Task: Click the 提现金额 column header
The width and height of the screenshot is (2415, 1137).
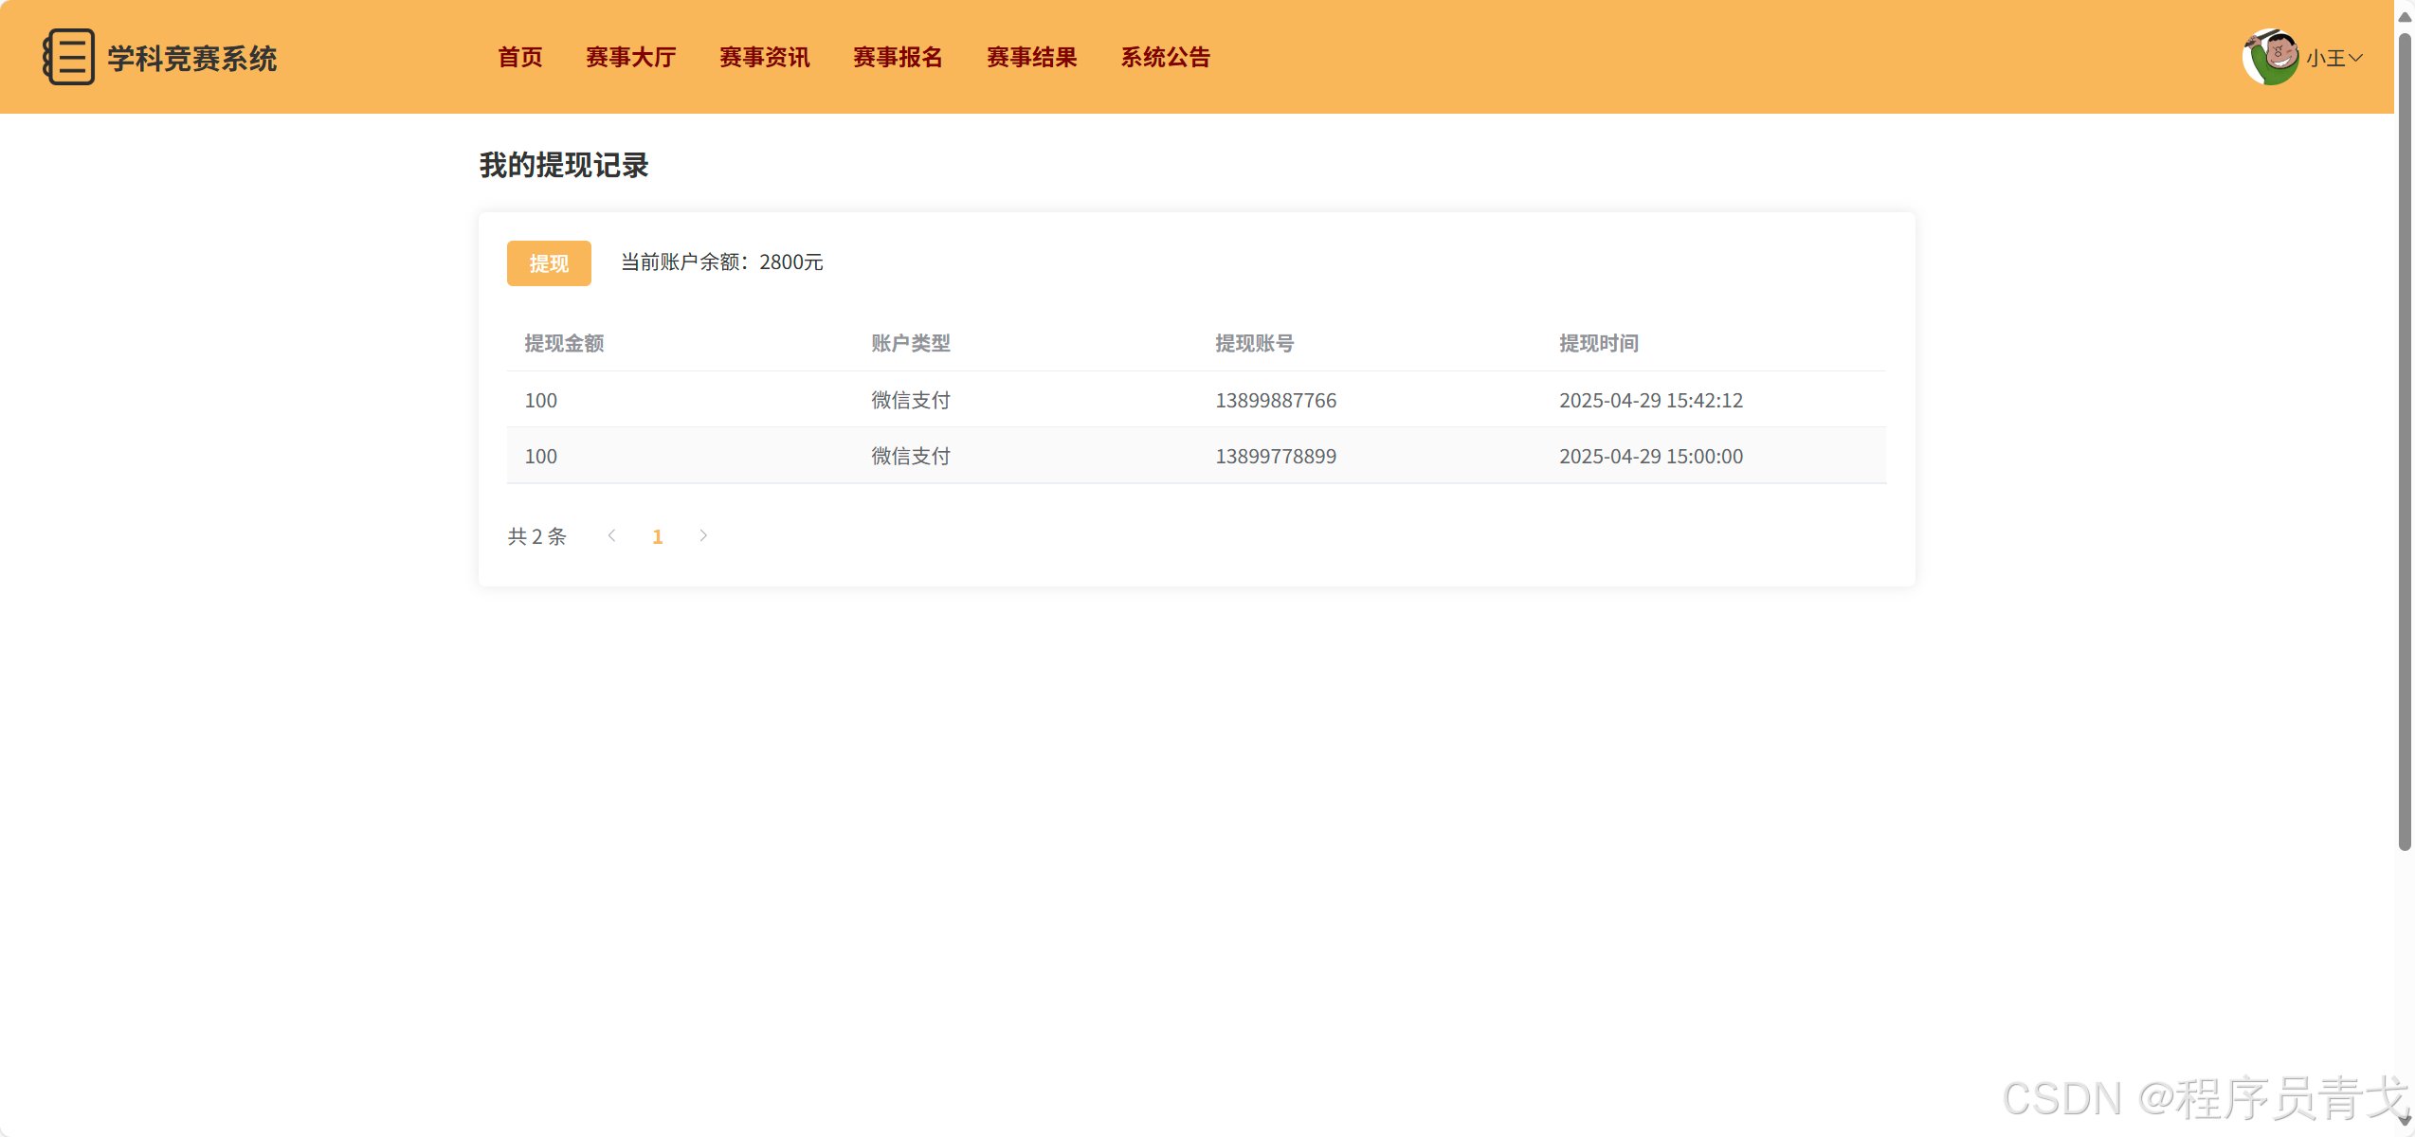Action: pos(564,343)
